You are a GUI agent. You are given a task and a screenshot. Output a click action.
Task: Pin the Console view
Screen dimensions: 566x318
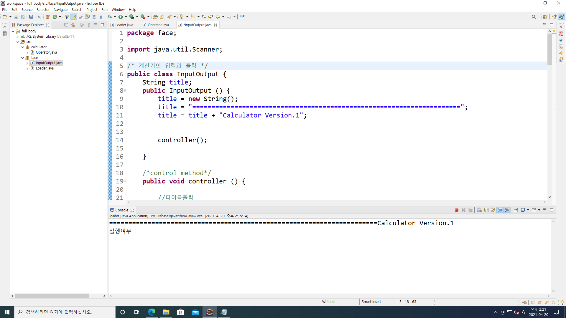[x=516, y=210]
